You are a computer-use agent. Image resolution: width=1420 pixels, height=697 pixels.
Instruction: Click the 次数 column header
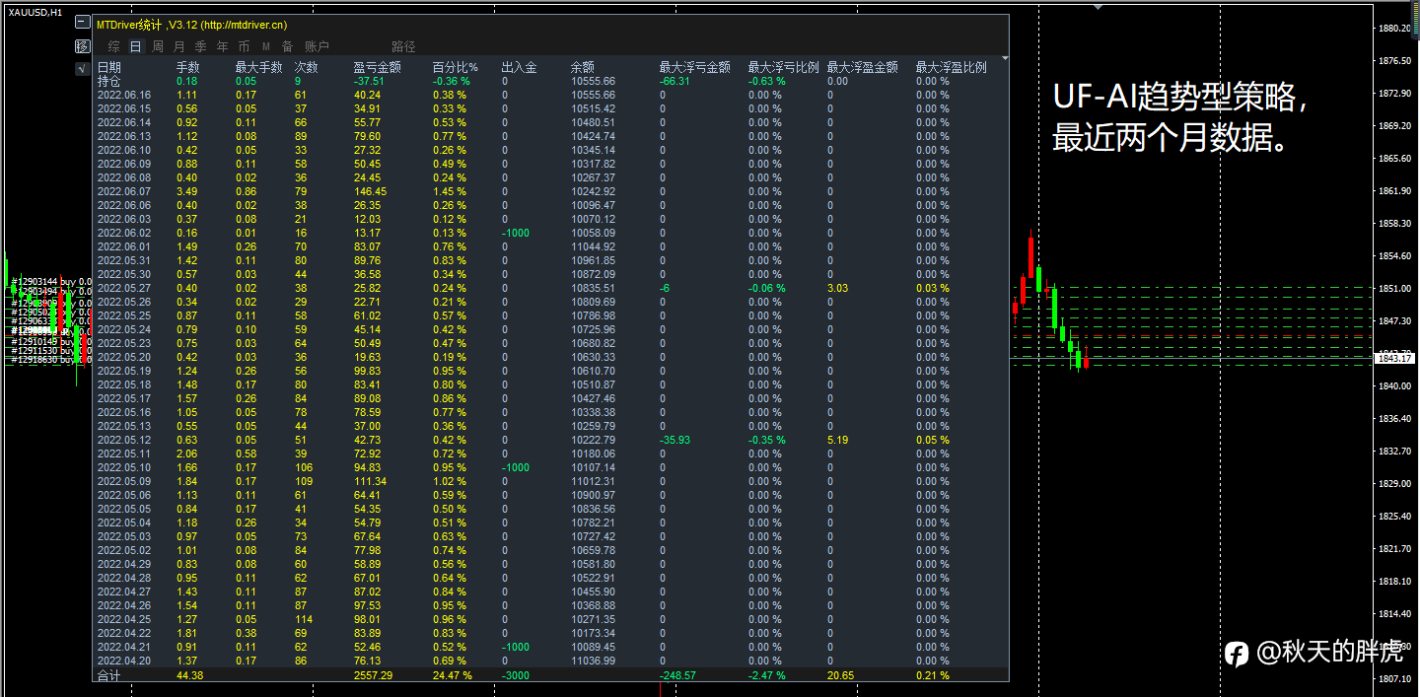pyautogui.click(x=307, y=67)
